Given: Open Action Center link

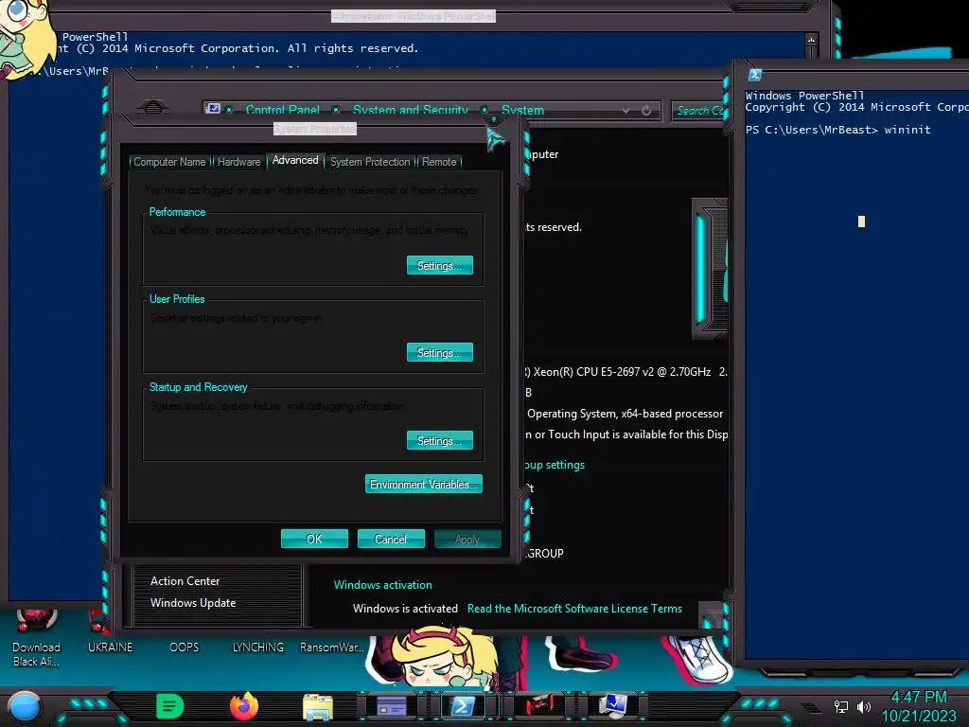Looking at the screenshot, I should click(x=185, y=581).
